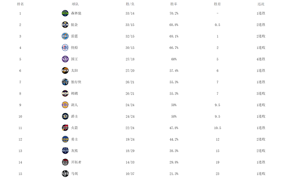Click the Kings SAC team logo

point(65,59)
